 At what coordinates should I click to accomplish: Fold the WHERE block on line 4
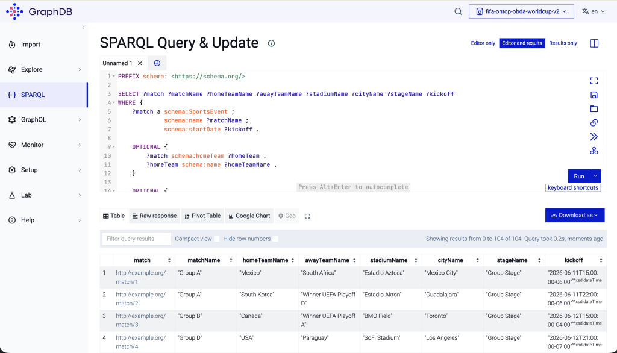tap(114, 103)
